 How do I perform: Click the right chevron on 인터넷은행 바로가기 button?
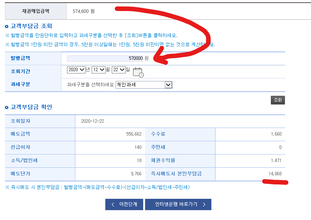[204, 204]
